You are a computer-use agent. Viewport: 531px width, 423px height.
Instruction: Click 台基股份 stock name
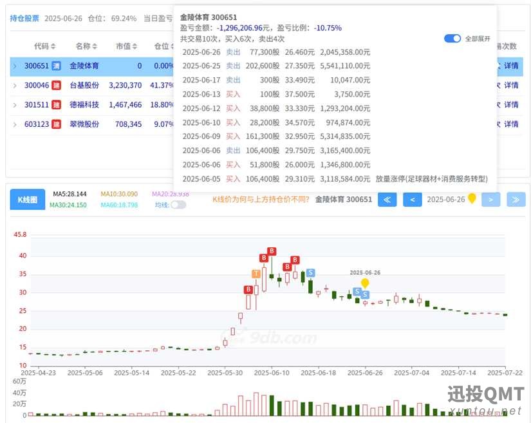coord(84,85)
